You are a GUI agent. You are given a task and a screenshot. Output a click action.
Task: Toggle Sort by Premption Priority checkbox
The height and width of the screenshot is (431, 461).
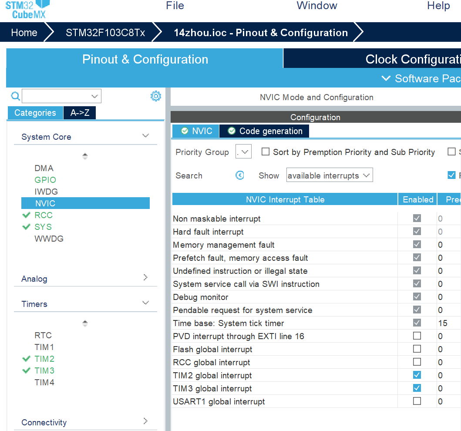(266, 152)
